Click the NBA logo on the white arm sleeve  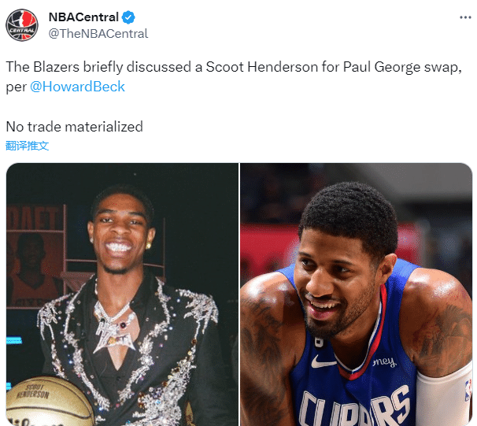[x=468, y=390]
